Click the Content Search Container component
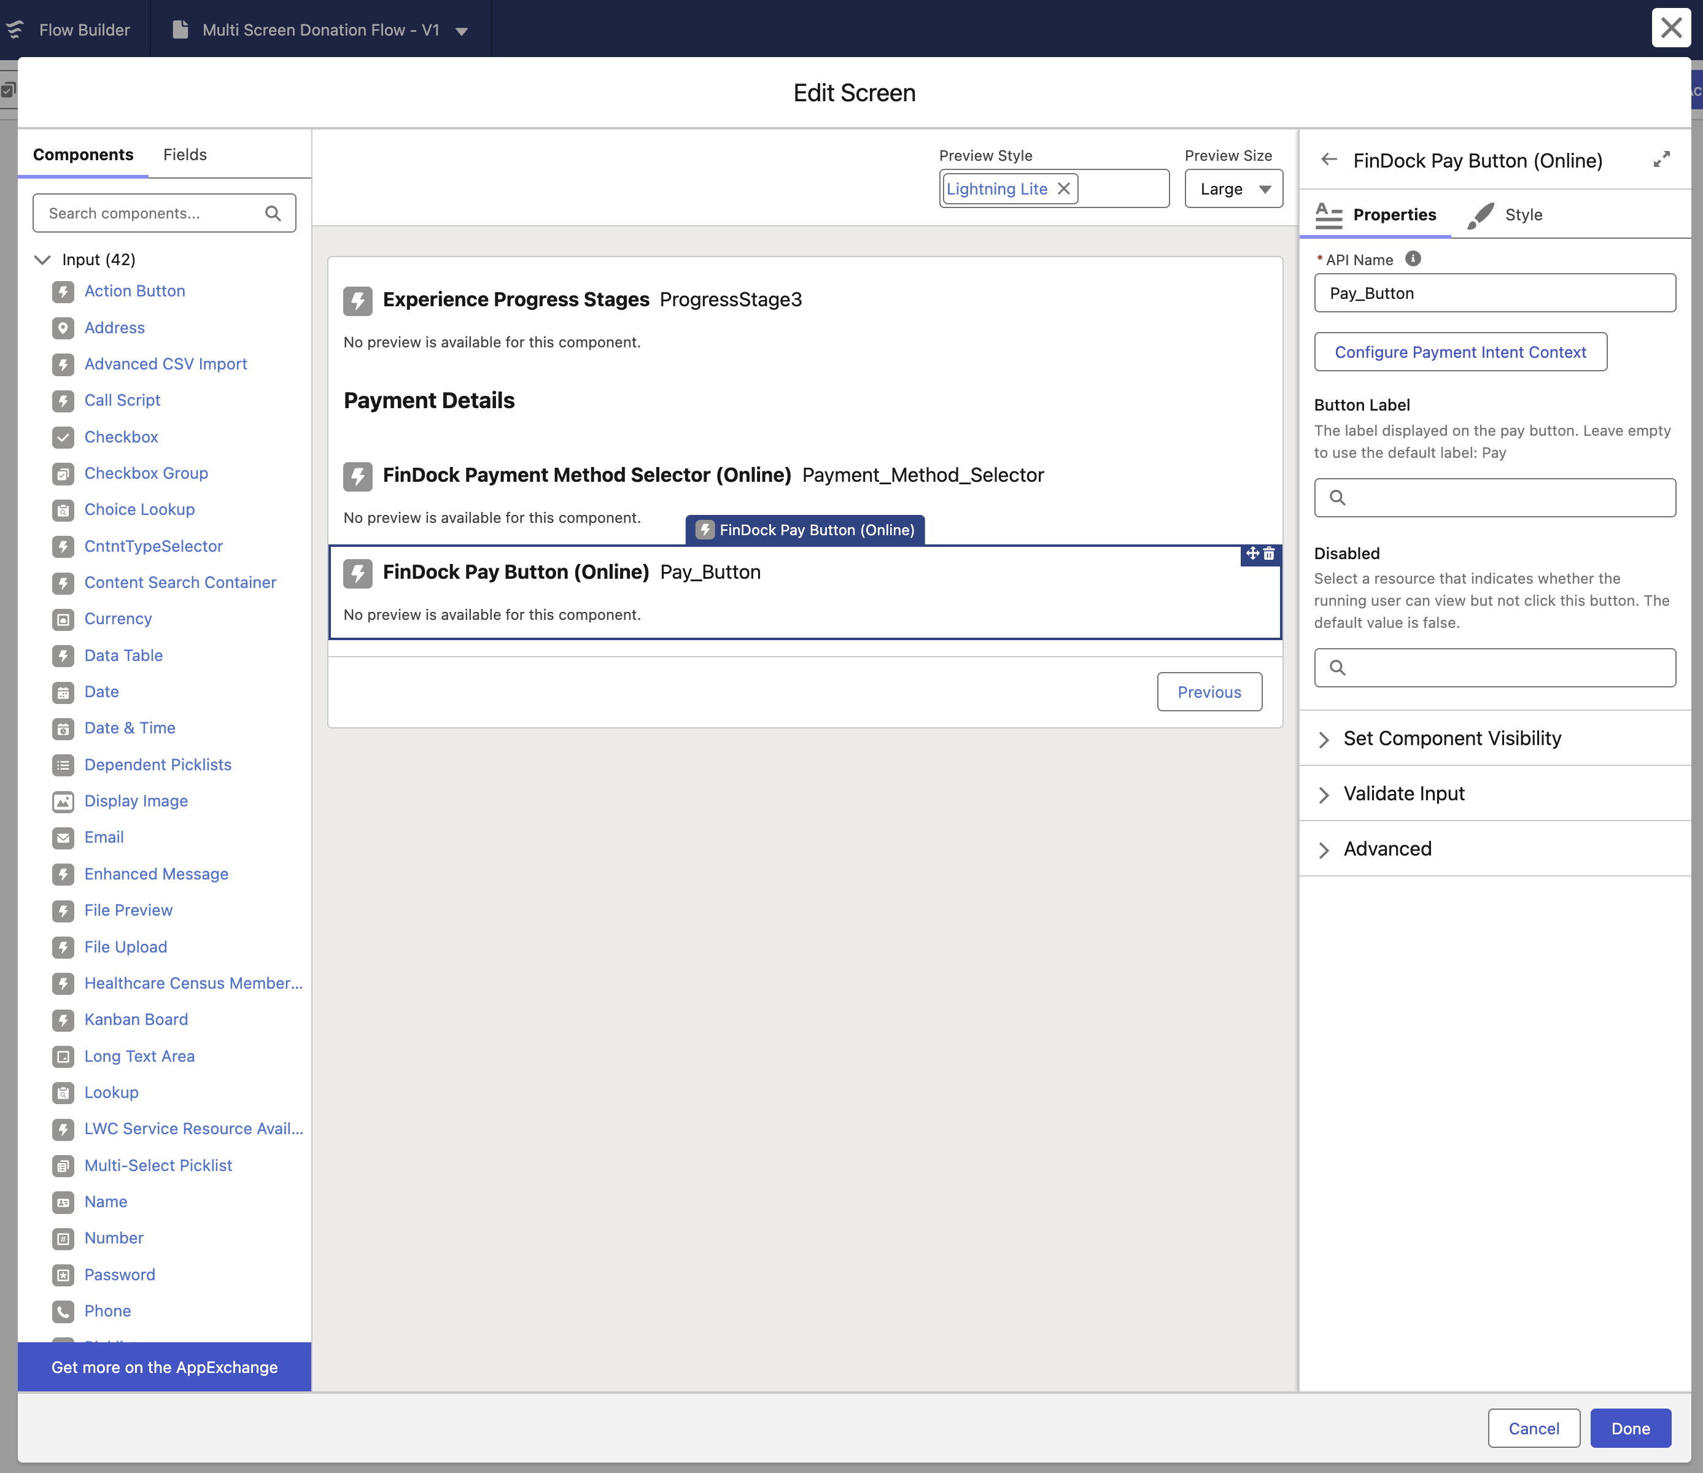Viewport: 1703px width, 1473px height. (x=180, y=583)
